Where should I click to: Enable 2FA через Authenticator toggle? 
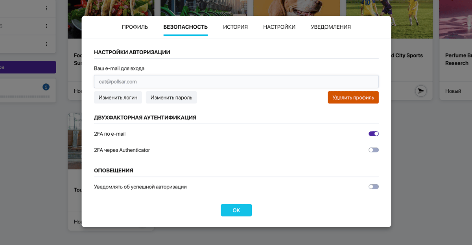pyautogui.click(x=374, y=150)
